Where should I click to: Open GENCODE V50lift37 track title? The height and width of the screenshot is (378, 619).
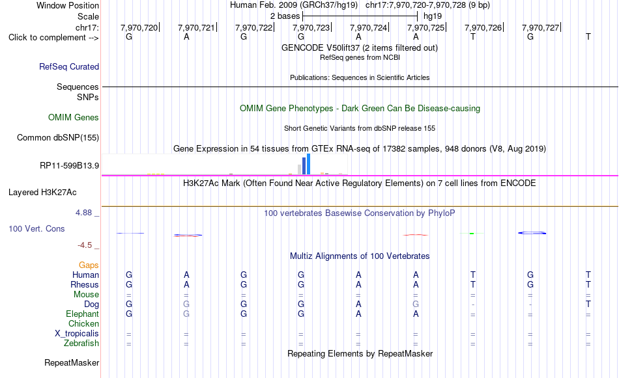[x=360, y=48]
